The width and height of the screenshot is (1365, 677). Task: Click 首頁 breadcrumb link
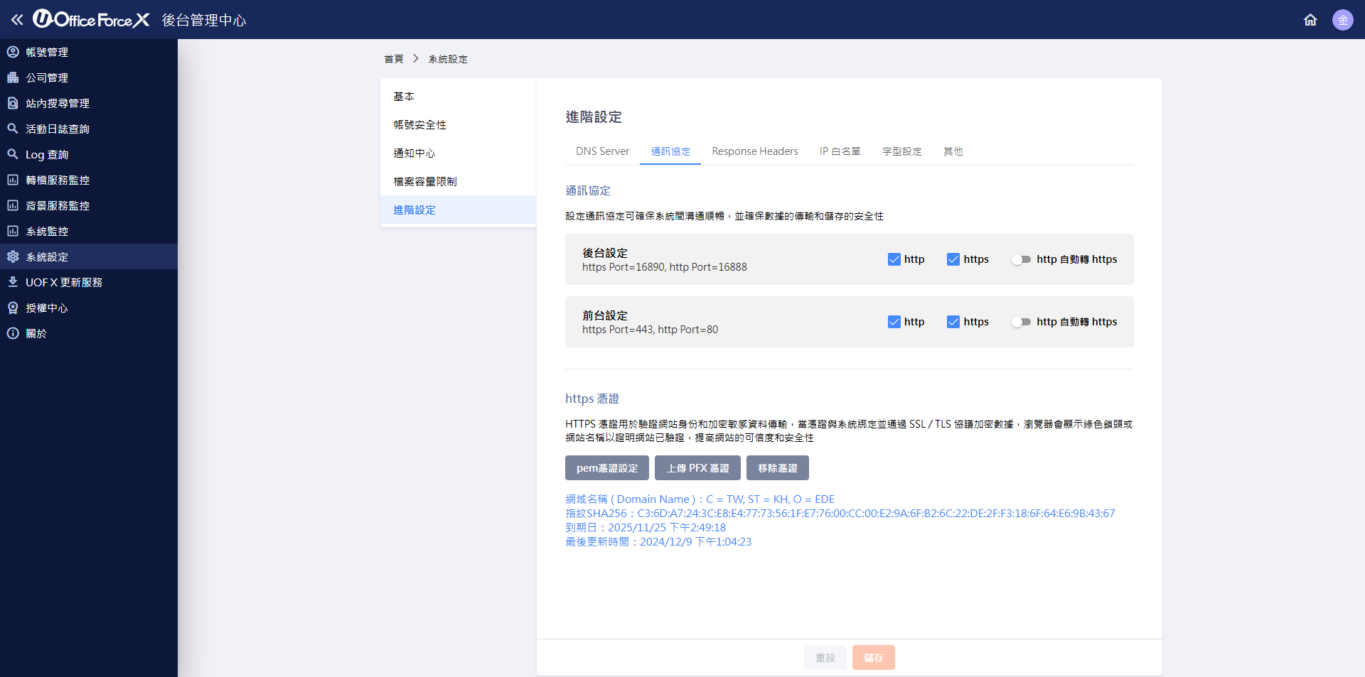point(394,59)
